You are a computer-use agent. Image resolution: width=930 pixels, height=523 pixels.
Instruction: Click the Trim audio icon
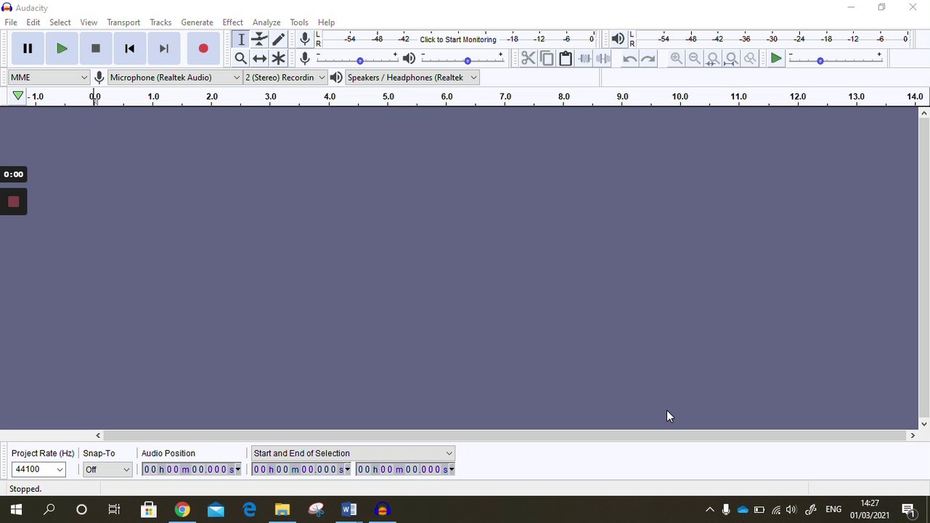coord(584,58)
